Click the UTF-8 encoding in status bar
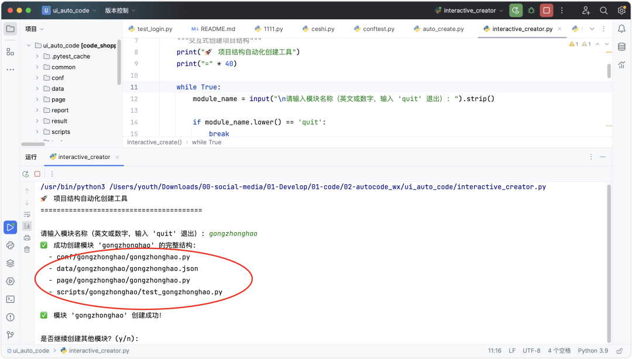This screenshot has height=359, width=632. pyautogui.click(x=531, y=351)
